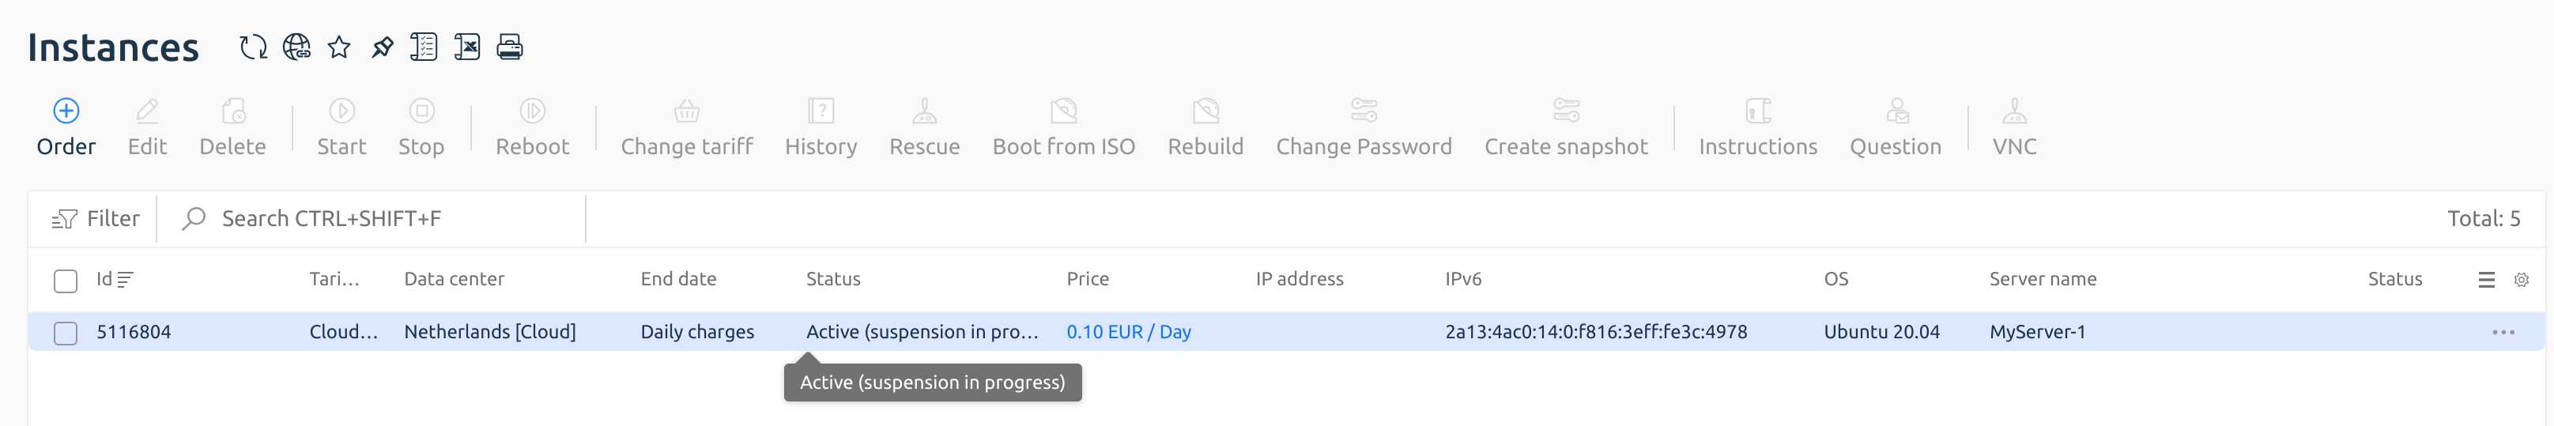Tick the checkbox for instance 5116804
The image size is (2554, 426).
point(66,333)
